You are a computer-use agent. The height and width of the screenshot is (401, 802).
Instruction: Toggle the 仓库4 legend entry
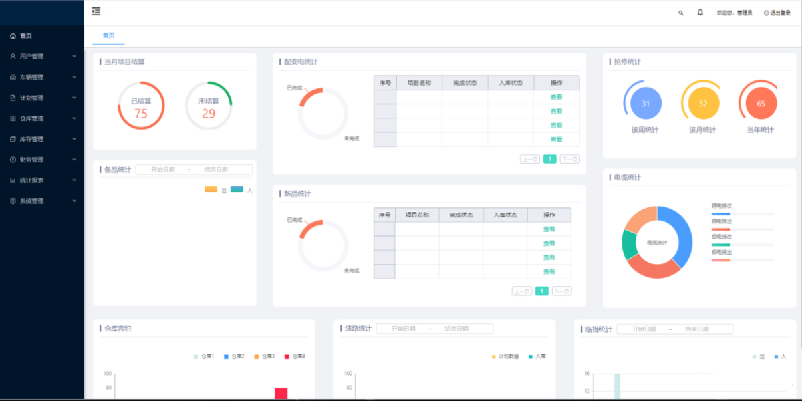(x=295, y=356)
